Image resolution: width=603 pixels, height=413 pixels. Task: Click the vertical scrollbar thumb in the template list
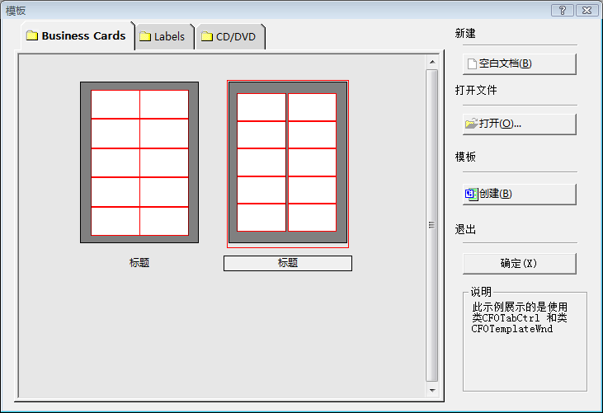click(431, 223)
